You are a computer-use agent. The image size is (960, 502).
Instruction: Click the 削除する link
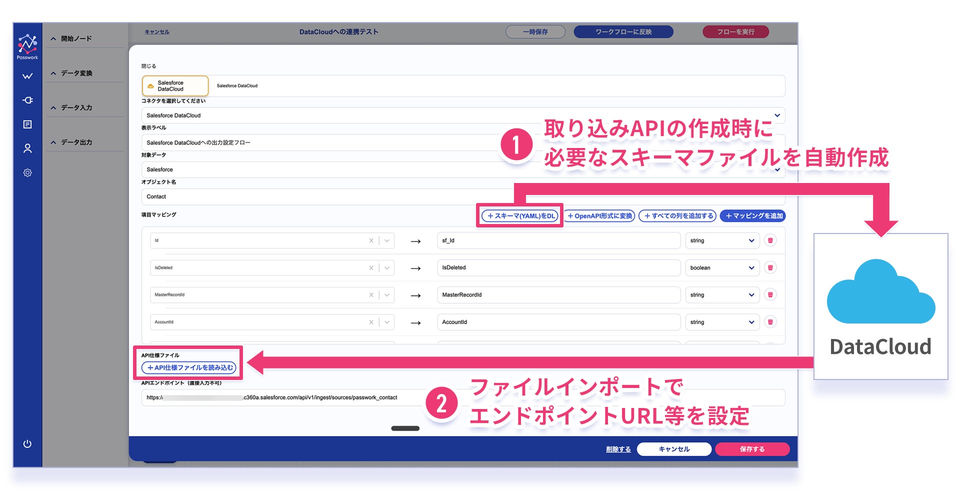[618, 449]
